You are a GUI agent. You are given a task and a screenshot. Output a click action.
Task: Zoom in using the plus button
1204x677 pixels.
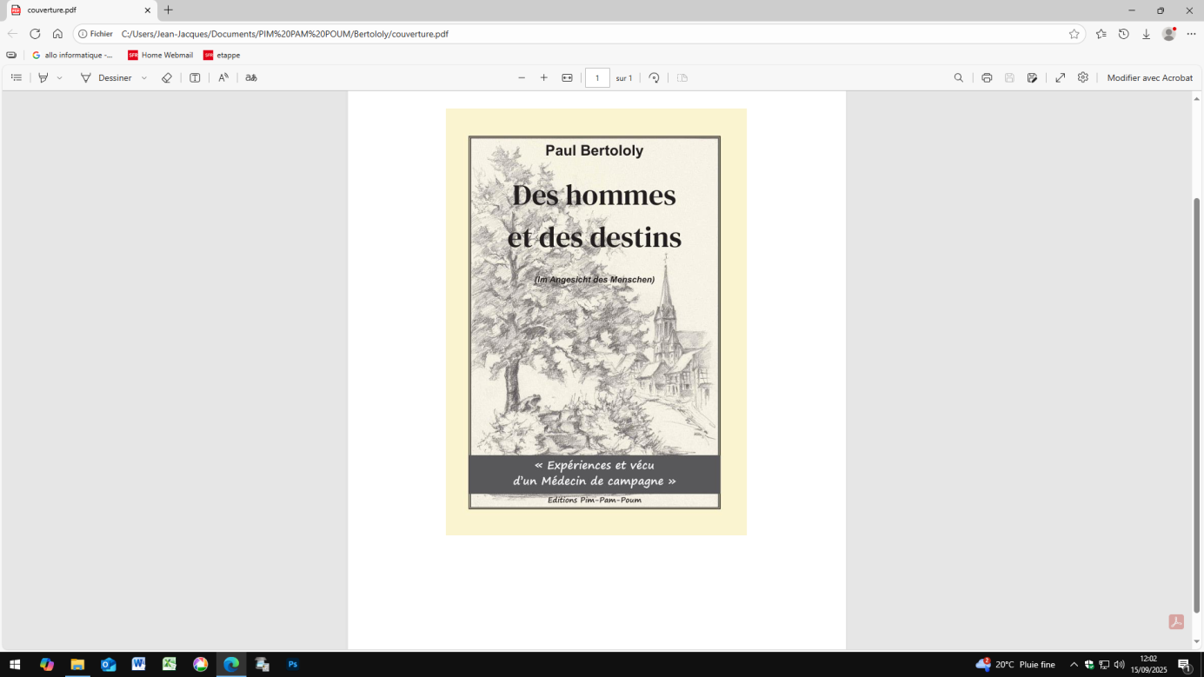[x=544, y=77]
